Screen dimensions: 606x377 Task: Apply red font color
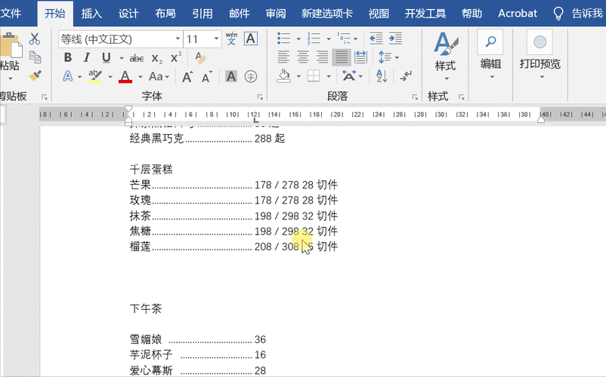(125, 76)
